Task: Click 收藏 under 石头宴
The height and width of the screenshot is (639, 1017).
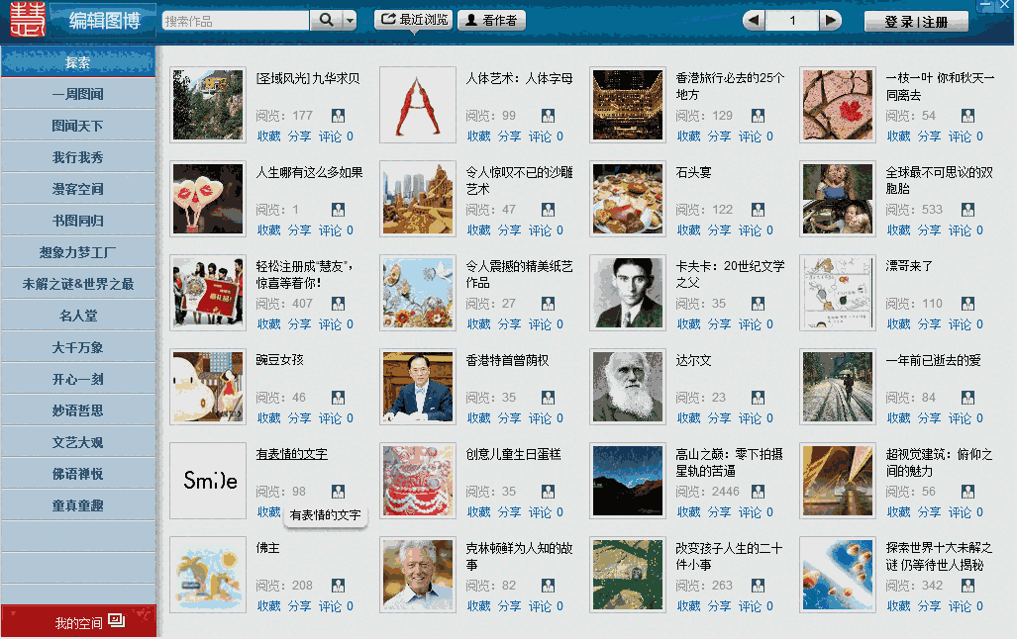Action: pyautogui.click(x=689, y=230)
